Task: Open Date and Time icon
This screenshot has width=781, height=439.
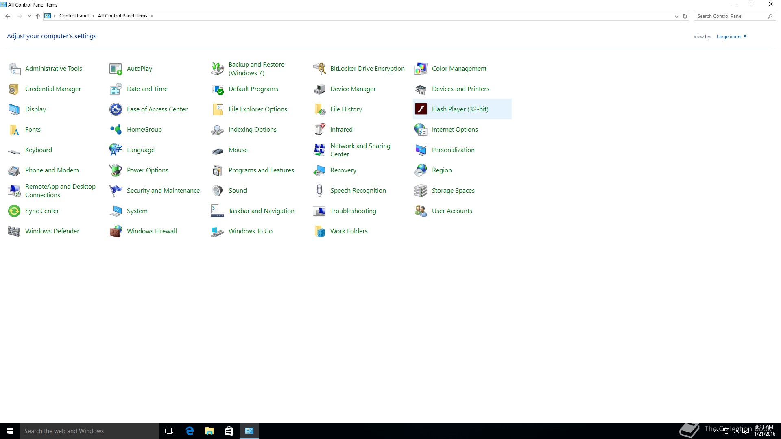Action: pos(116,89)
